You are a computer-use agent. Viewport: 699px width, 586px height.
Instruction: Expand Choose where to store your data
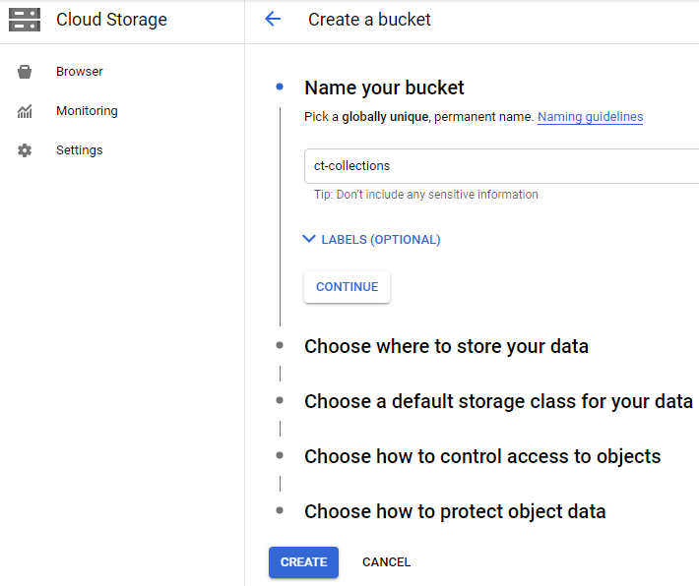(x=446, y=346)
